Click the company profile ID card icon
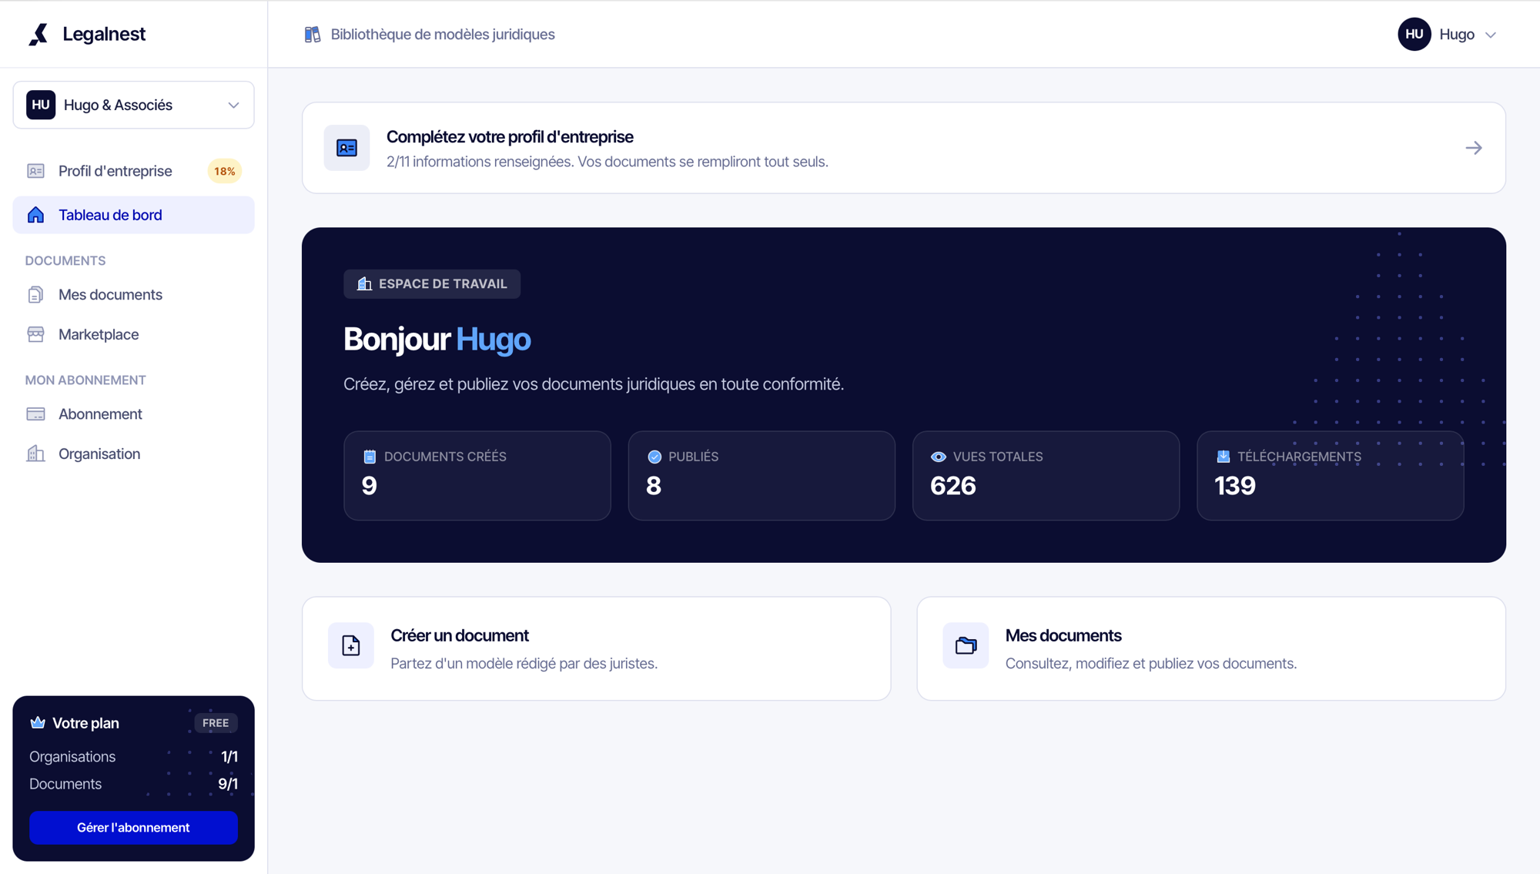 point(346,148)
